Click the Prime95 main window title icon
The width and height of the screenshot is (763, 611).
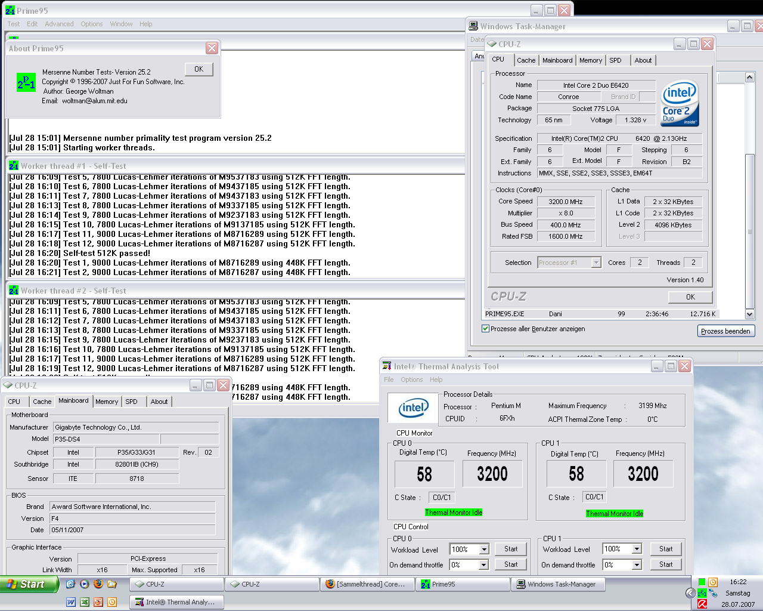click(10, 10)
